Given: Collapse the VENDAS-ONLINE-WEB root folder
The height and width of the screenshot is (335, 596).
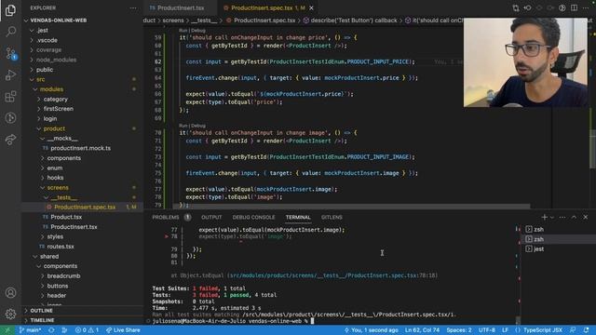Looking at the screenshot, I should click(x=59, y=20).
